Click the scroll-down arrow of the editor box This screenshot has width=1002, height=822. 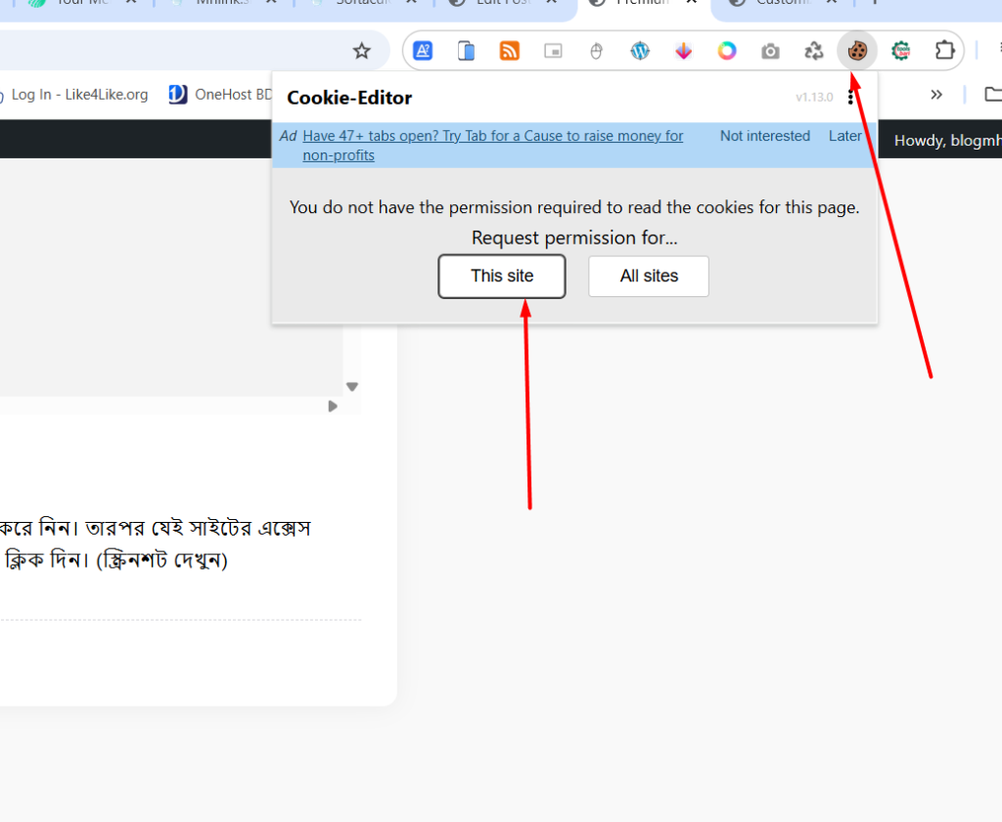pyautogui.click(x=352, y=387)
